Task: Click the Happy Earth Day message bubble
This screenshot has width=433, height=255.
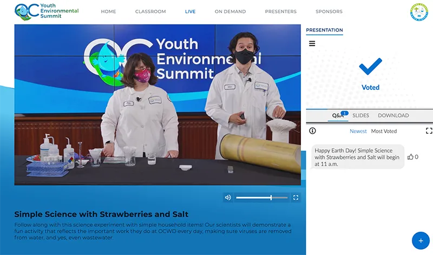Action: tap(358, 157)
